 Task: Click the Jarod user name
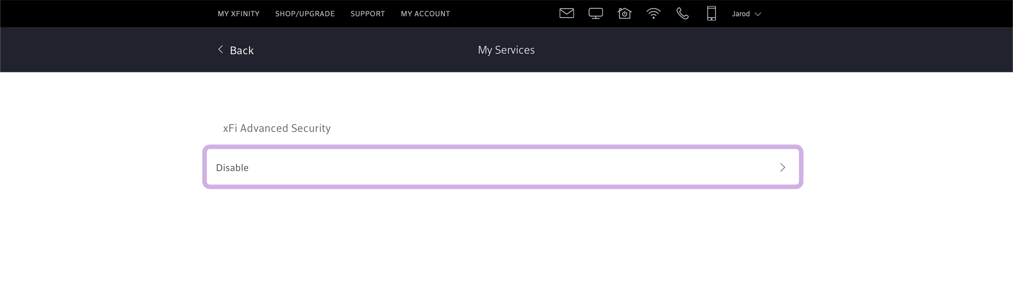coord(740,14)
